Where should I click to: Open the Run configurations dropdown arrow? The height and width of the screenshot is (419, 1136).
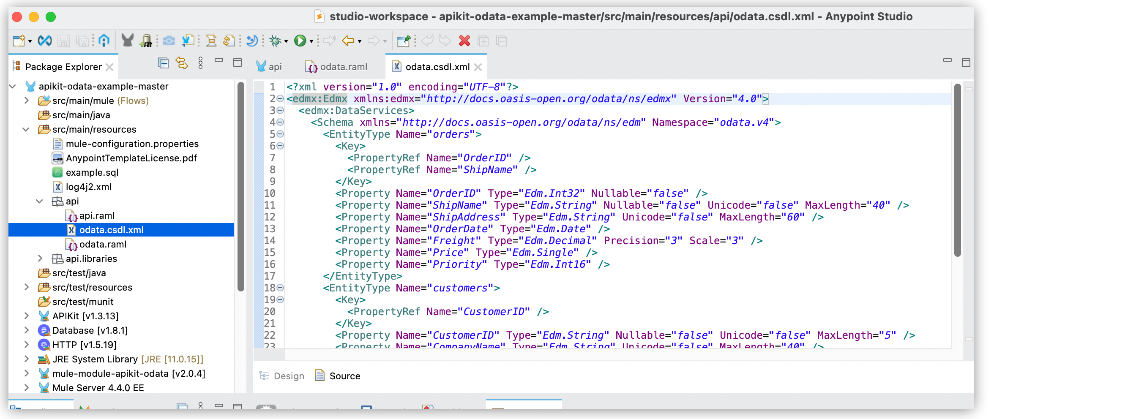click(311, 41)
